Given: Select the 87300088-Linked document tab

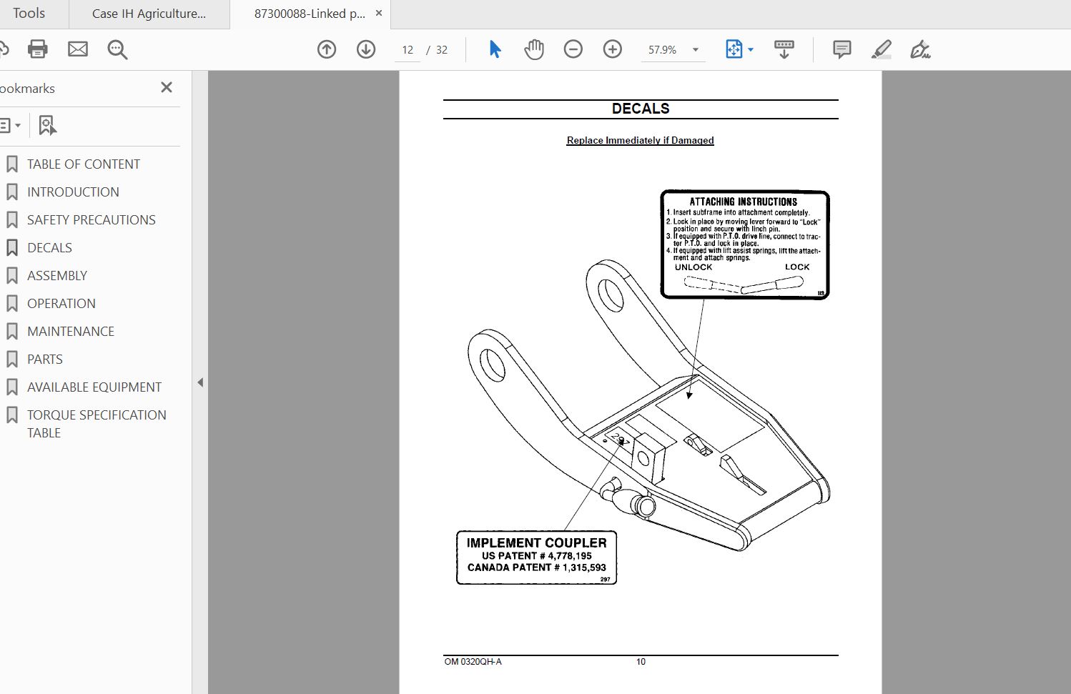Looking at the screenshot, I should (x=310, y=14).
